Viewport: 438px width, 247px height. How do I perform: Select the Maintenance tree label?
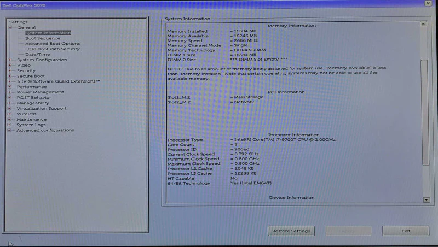coord(32,119)
